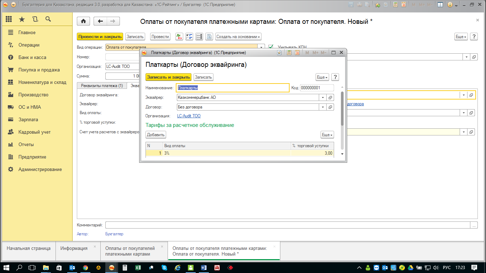Toggle the Учитывать КПН checkbox

(x=271, y=47)
